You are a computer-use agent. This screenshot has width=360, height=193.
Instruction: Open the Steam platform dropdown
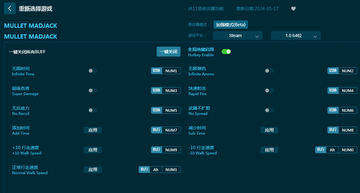coord(238,36)
